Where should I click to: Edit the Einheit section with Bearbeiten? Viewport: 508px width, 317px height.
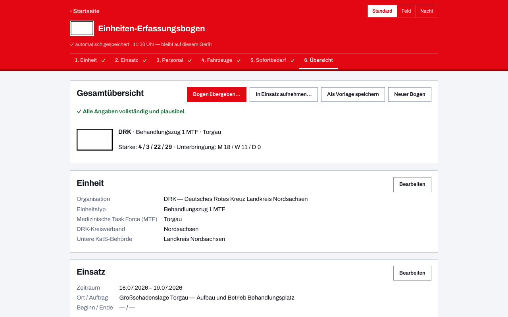coord(412,184)
